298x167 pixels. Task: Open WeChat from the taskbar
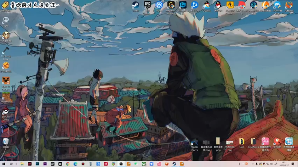click(x=136, y=164)
